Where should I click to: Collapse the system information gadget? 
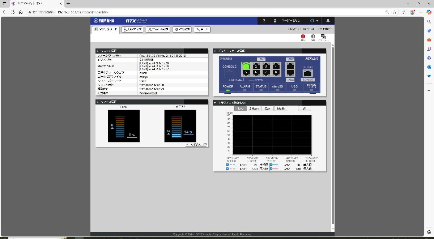(97, 51)
